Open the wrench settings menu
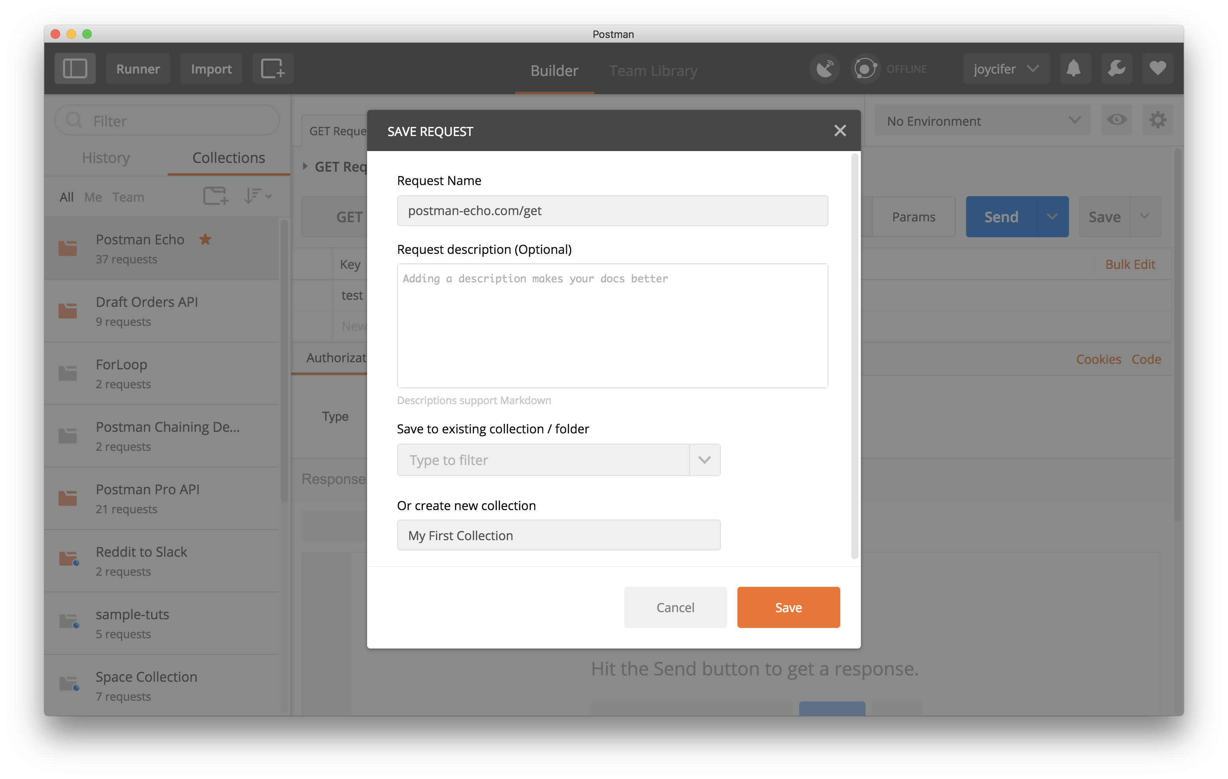Screen dimensions: 1228x779 coord(1116,68)
